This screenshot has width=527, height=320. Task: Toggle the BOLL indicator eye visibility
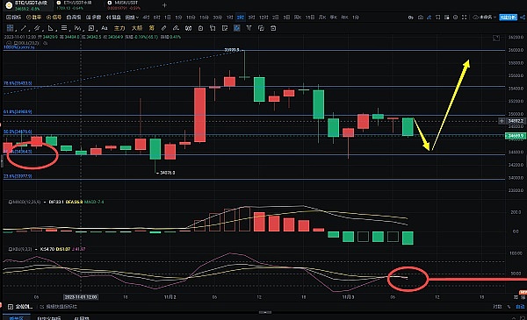pyautogui.click(x=46, y=43)
